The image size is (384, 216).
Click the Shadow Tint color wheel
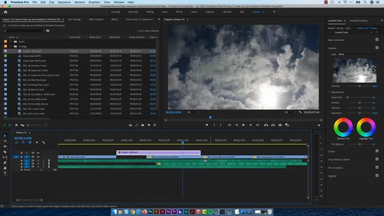tap(343, 127)
